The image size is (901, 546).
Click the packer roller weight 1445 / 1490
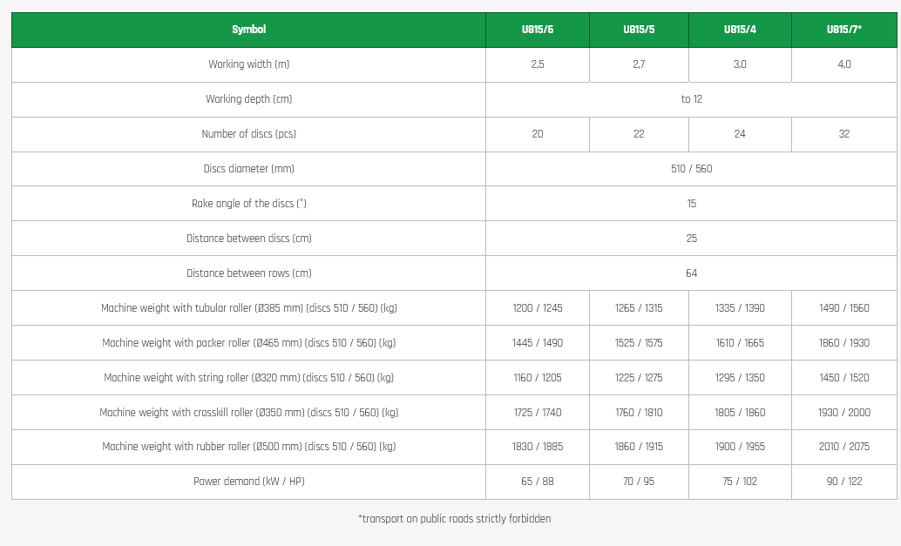(538, 343)
